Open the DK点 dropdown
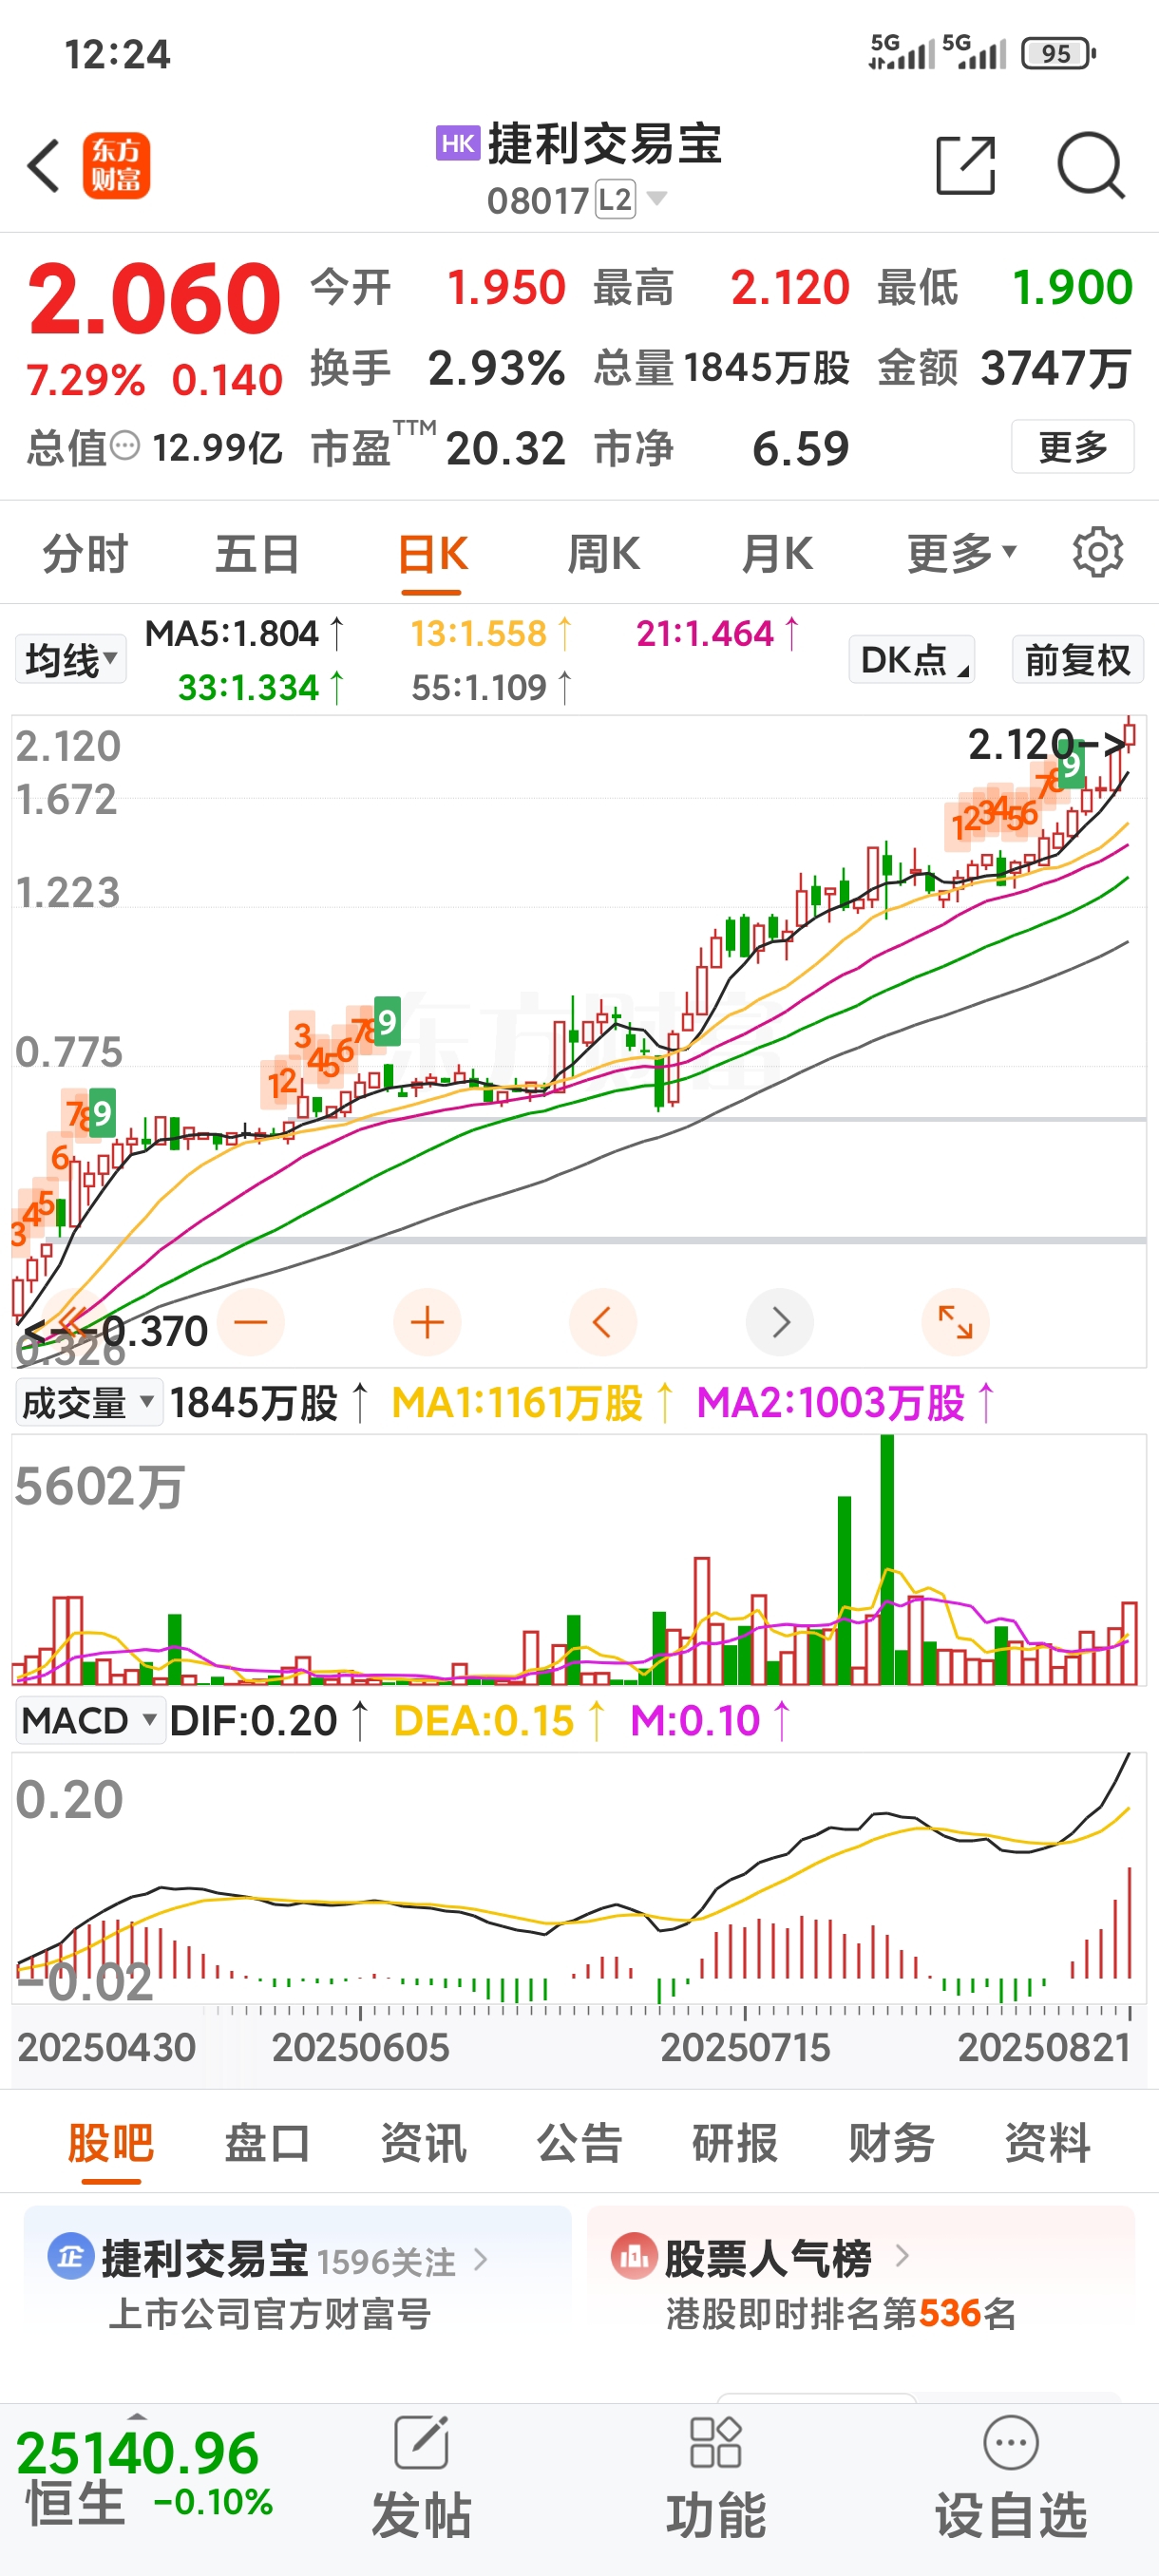Image resolution: width=1159 pixels, height=2576 pixels. click(912, 660)
